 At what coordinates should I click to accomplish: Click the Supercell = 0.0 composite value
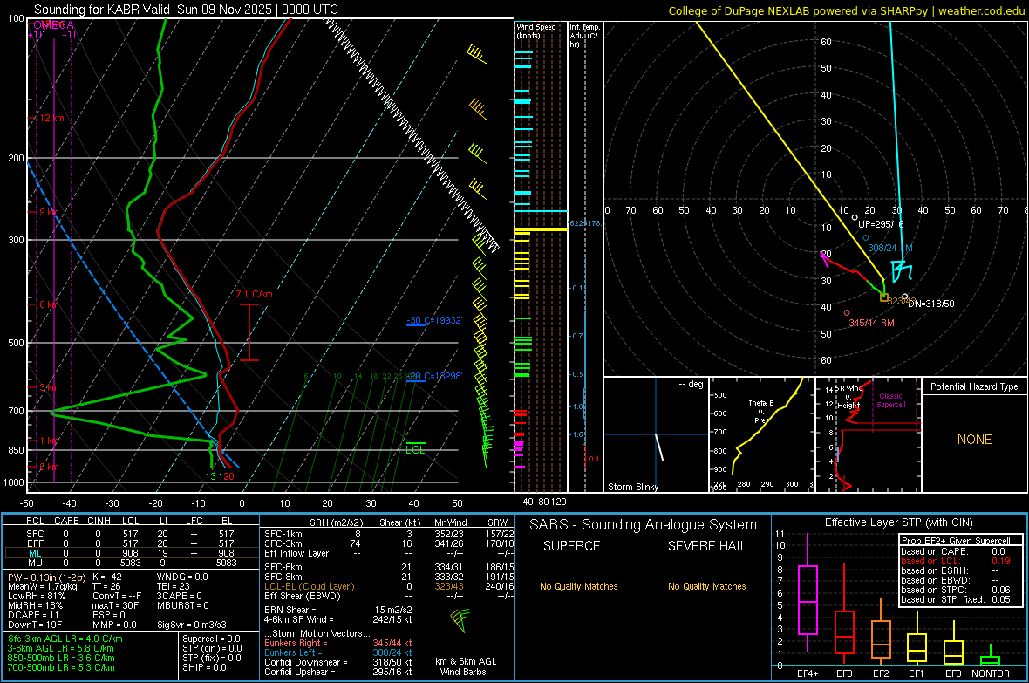(211, 639)
